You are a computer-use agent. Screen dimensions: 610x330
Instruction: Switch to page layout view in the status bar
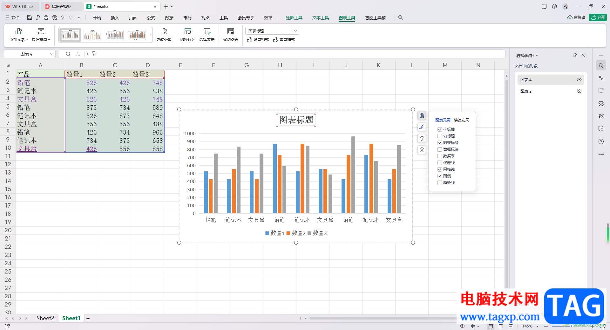501,326
